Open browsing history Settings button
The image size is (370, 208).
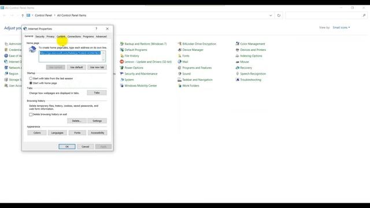97,121
